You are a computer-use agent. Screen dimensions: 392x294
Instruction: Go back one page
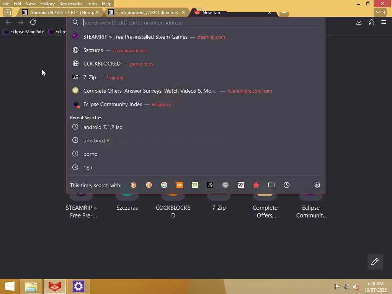click(8, 22)
